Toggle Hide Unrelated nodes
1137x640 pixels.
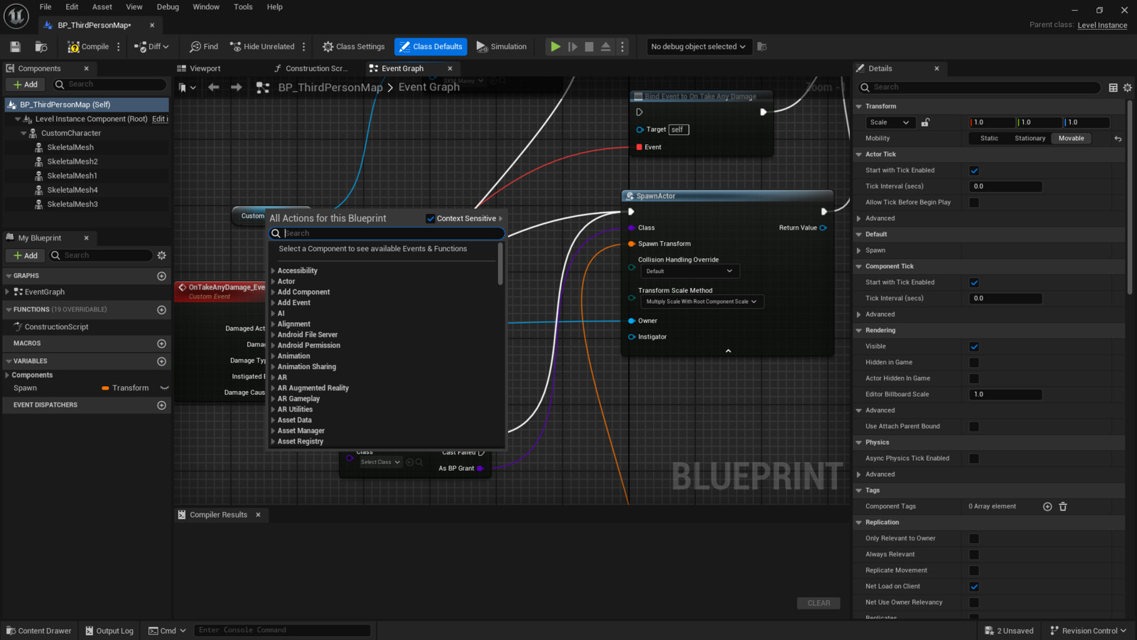pyautogui.click(x=262, y=47)
